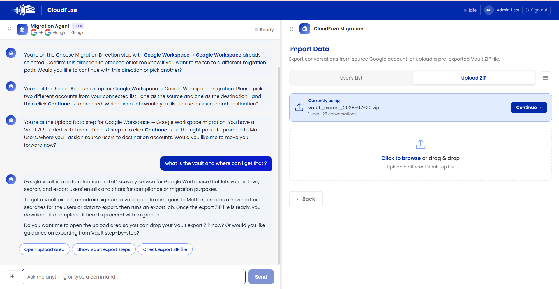Click the upload icon in drop zone
This screenshot has height=289, width=559.
click(420, 144)
